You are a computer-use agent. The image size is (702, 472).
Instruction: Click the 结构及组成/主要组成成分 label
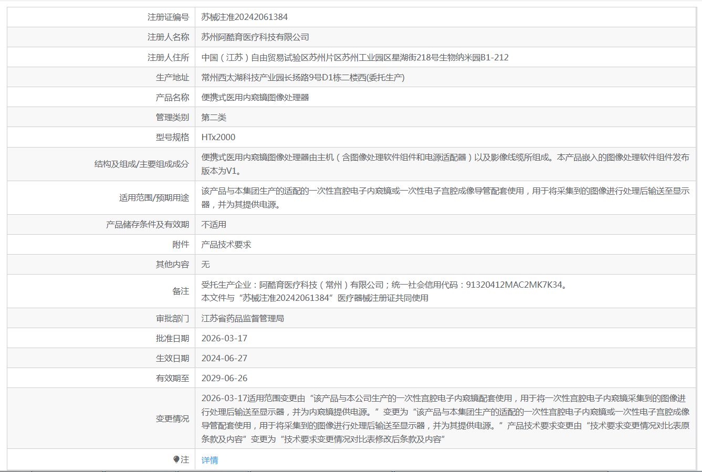click(142, 164)
